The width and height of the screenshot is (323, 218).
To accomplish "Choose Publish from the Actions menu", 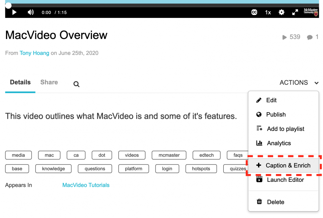I will click(x=283, y=115).
